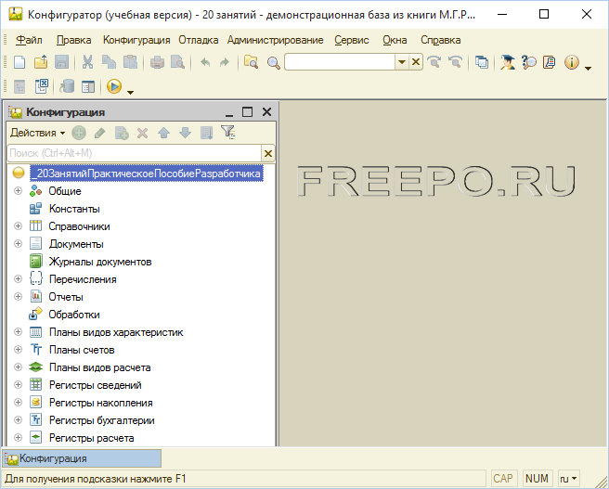Expand the Общие tree branch
Viewport: 609px width, 489px height.
[x=17, y=190]
